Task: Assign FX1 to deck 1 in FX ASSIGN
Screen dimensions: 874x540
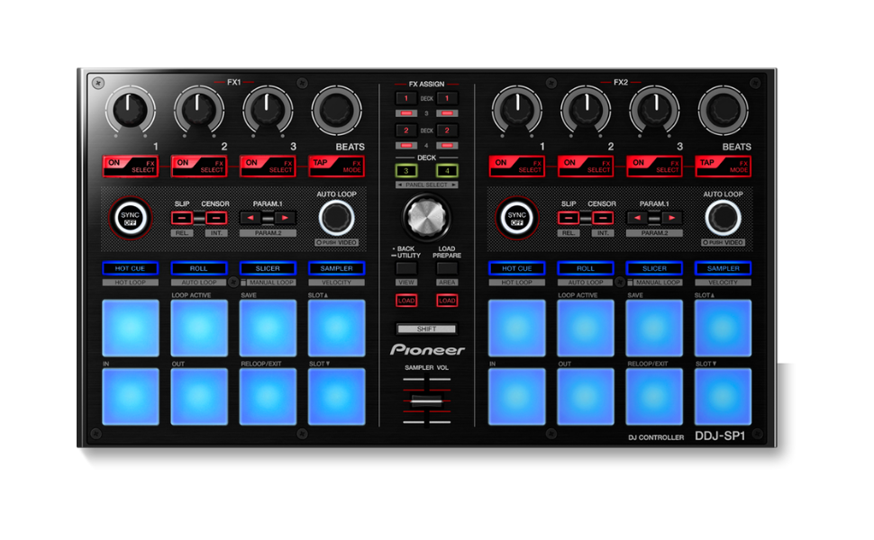Action: pyautogui.click(x=406, y=98)
